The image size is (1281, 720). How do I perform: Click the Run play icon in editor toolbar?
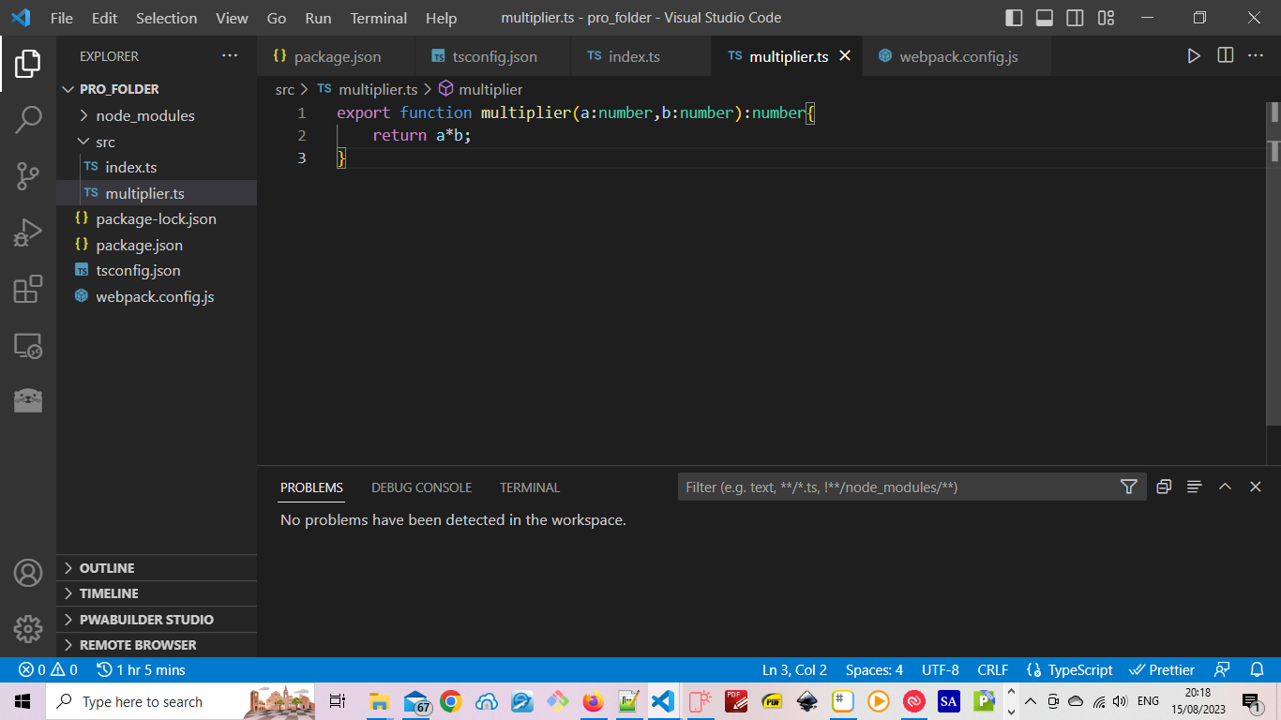point(1194,56)
